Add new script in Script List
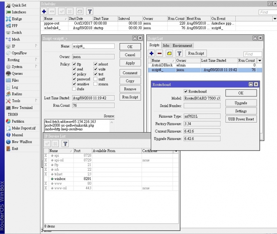 click(x=152, y=54)
